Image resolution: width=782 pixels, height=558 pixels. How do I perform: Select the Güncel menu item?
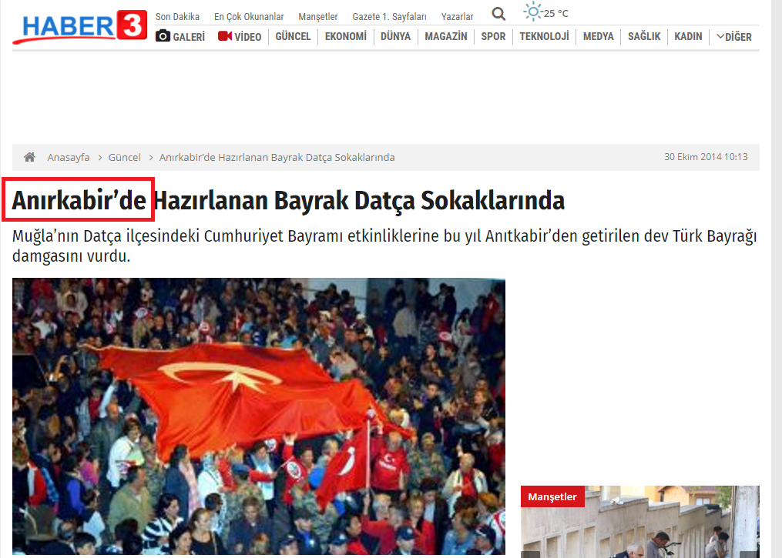pyautogui.click(x=293, y=36)
